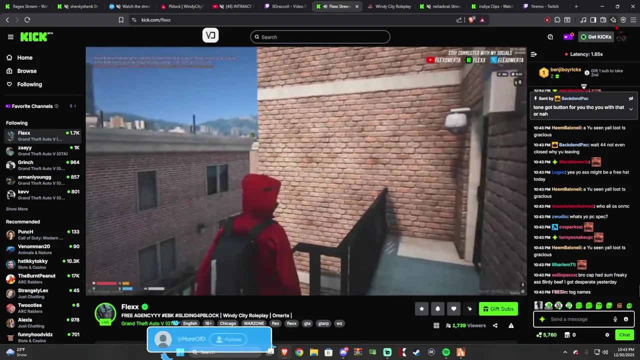Viewport: 640px width, 360px height.
Task: Click Favorite Channels info icon
Action: pos(56,106)
